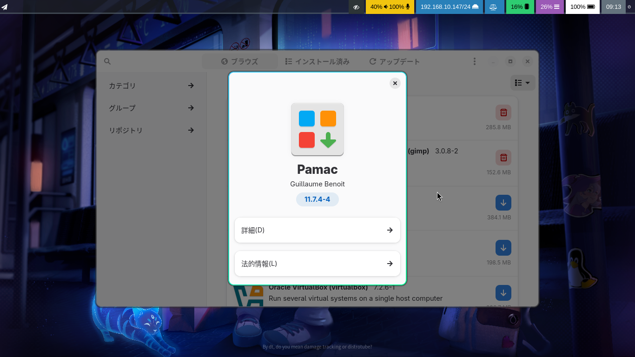The height and width of the screenshot is (357, 635).
Task: Switch to the ブラウズ tab
Action: click(x=240, y=61)
